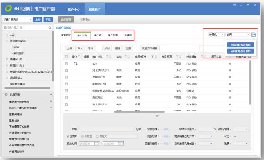The width and height of the screenshot is (264, 160).
Task: Click the blue action icon in row 123
Action: coord(76,64)
